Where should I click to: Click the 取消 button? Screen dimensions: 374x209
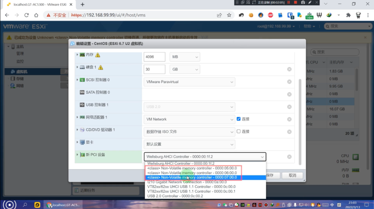coord(292,175)
